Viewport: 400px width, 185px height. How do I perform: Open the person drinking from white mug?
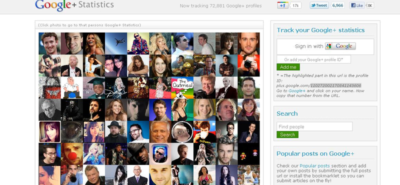point(204,132)
